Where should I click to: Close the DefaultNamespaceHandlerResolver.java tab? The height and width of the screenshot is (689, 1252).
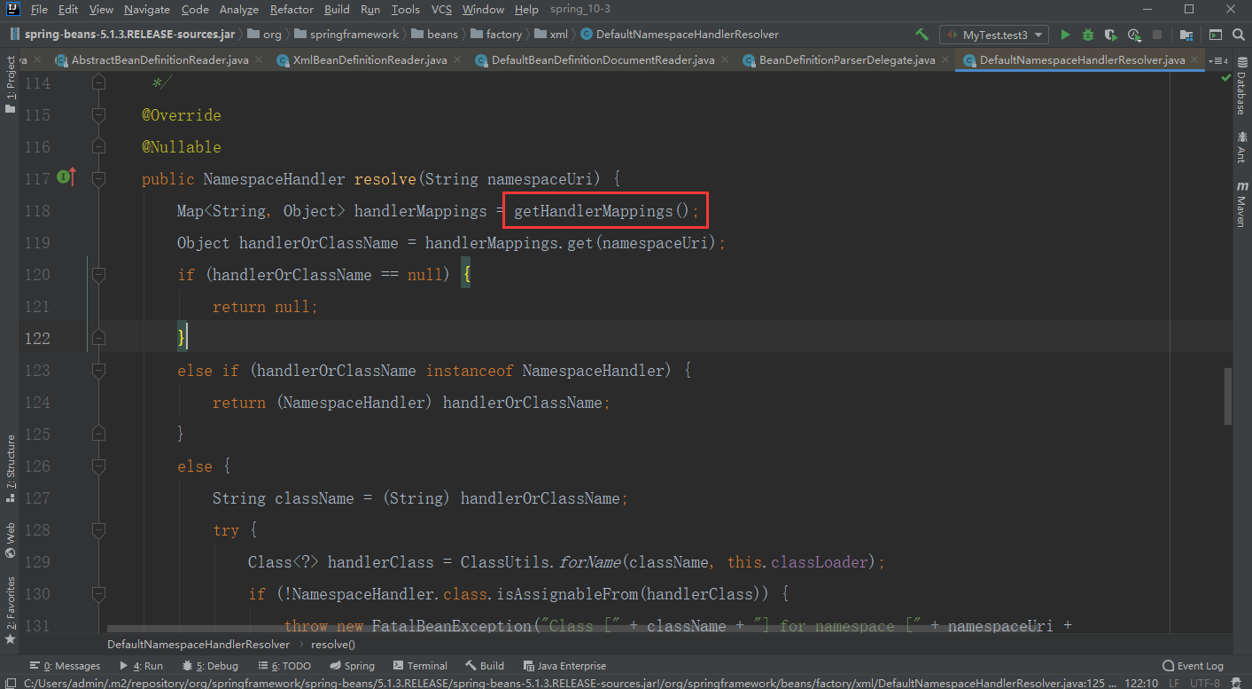pyautogui.click(x=1194, y=60)
